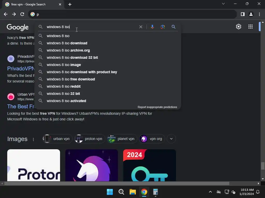This screenshot has height=198, width=265.
Task: Click the vertical page scrollbar thumb
Action: click(x=262, y=166)
